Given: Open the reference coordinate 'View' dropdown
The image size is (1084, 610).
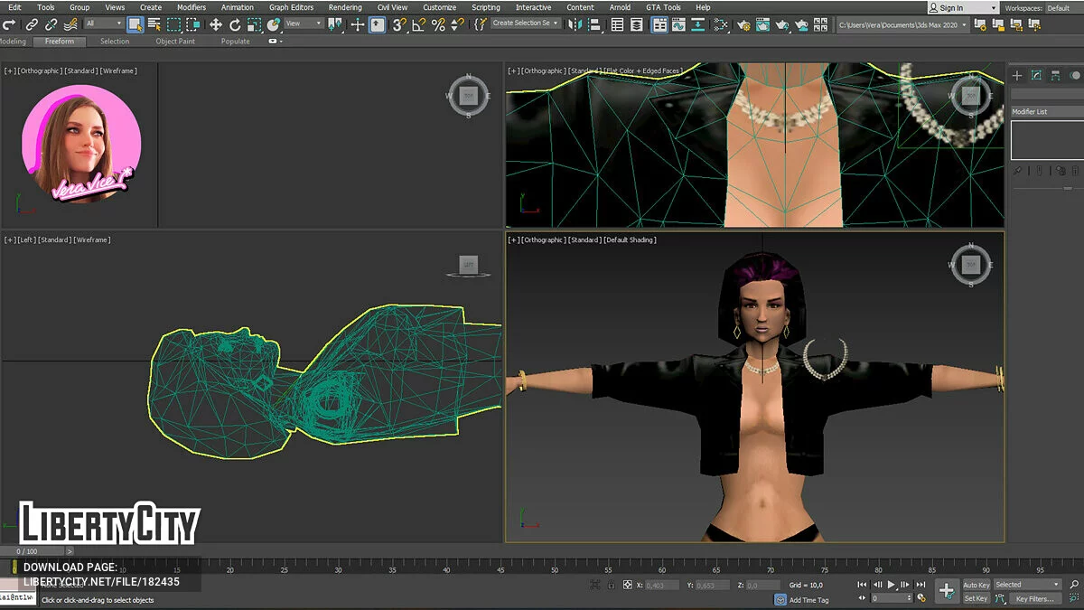Looking at the screenshot, I should pos(303,24).
